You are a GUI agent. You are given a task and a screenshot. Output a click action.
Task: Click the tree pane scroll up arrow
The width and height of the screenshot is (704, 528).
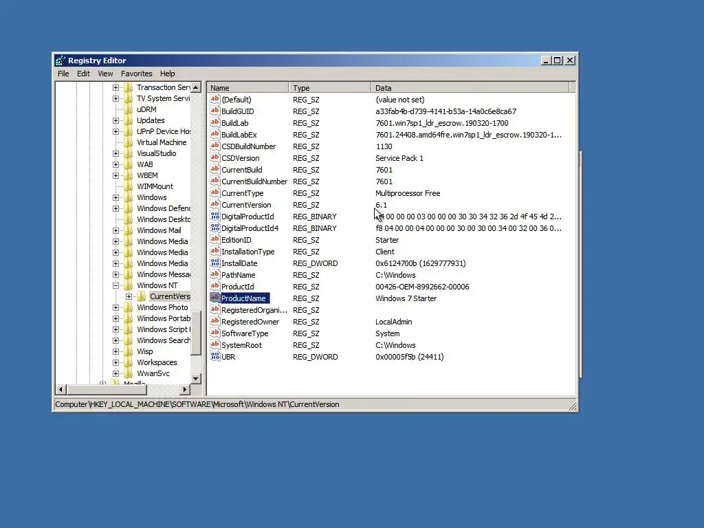click(196, 87)
